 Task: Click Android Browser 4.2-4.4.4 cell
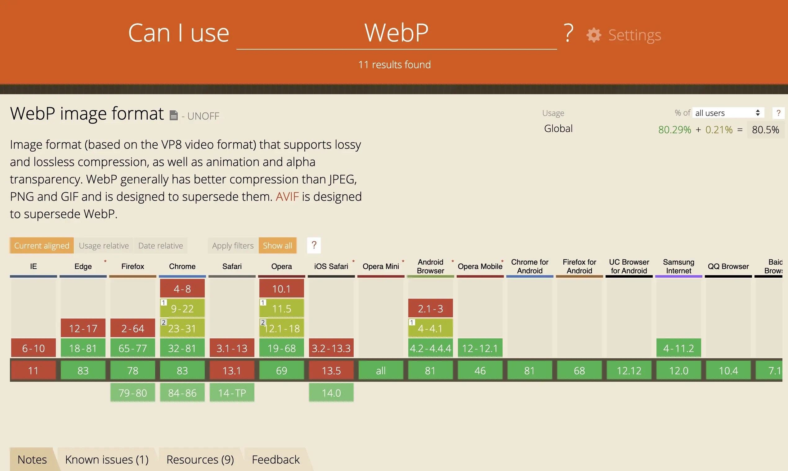tap(430, 348)
